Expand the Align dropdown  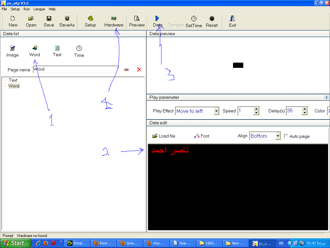[278, 136]
